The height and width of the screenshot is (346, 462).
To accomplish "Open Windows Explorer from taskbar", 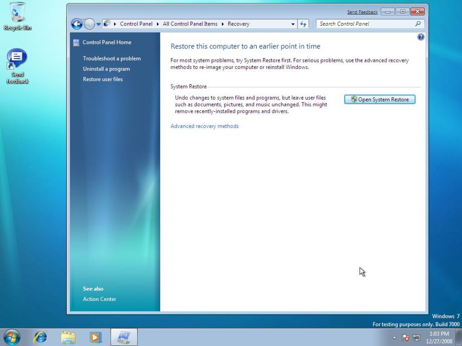I will click(x=68, y=337).
